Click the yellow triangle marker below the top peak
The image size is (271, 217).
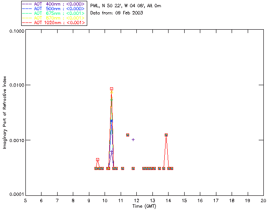(112, 92)
